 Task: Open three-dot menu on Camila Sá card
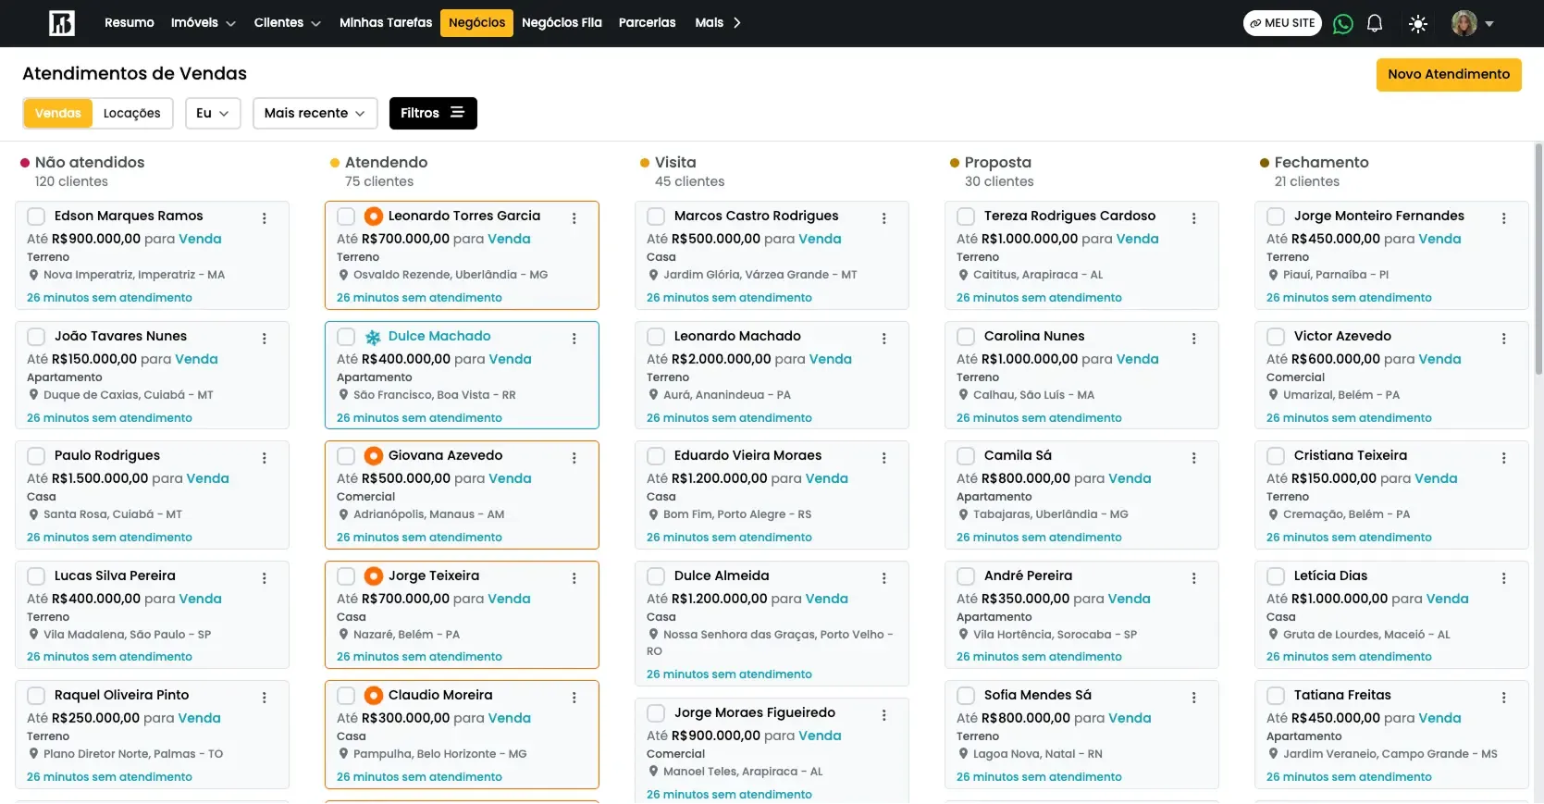(1194, 458)
